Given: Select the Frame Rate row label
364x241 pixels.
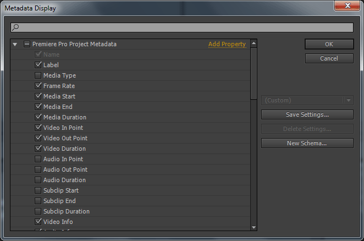Looking at the screenshot, I should pyautogui.click(x=59, y=86).
